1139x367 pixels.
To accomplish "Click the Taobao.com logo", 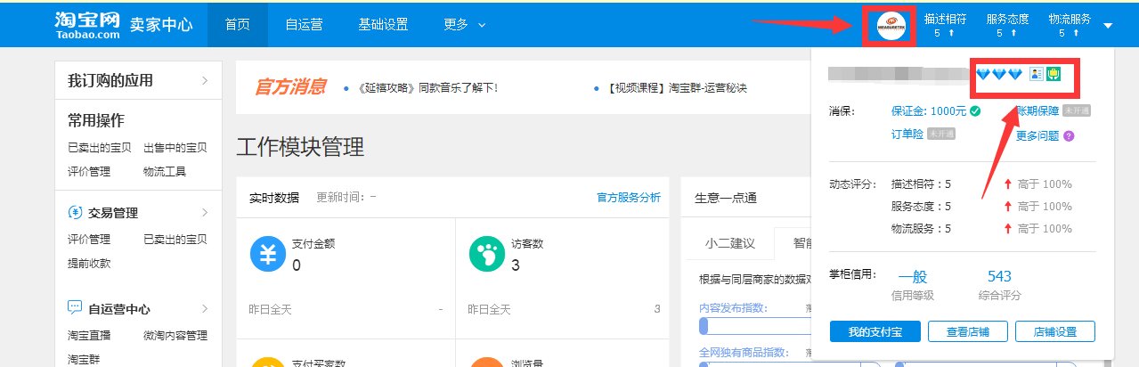I will (x=85, y=24).
